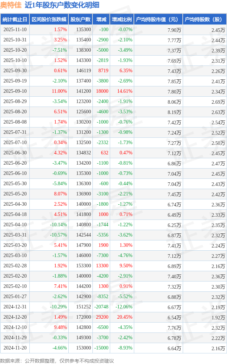
Task: Select the 户均持股数（股） column header
Action: point(205,19)
